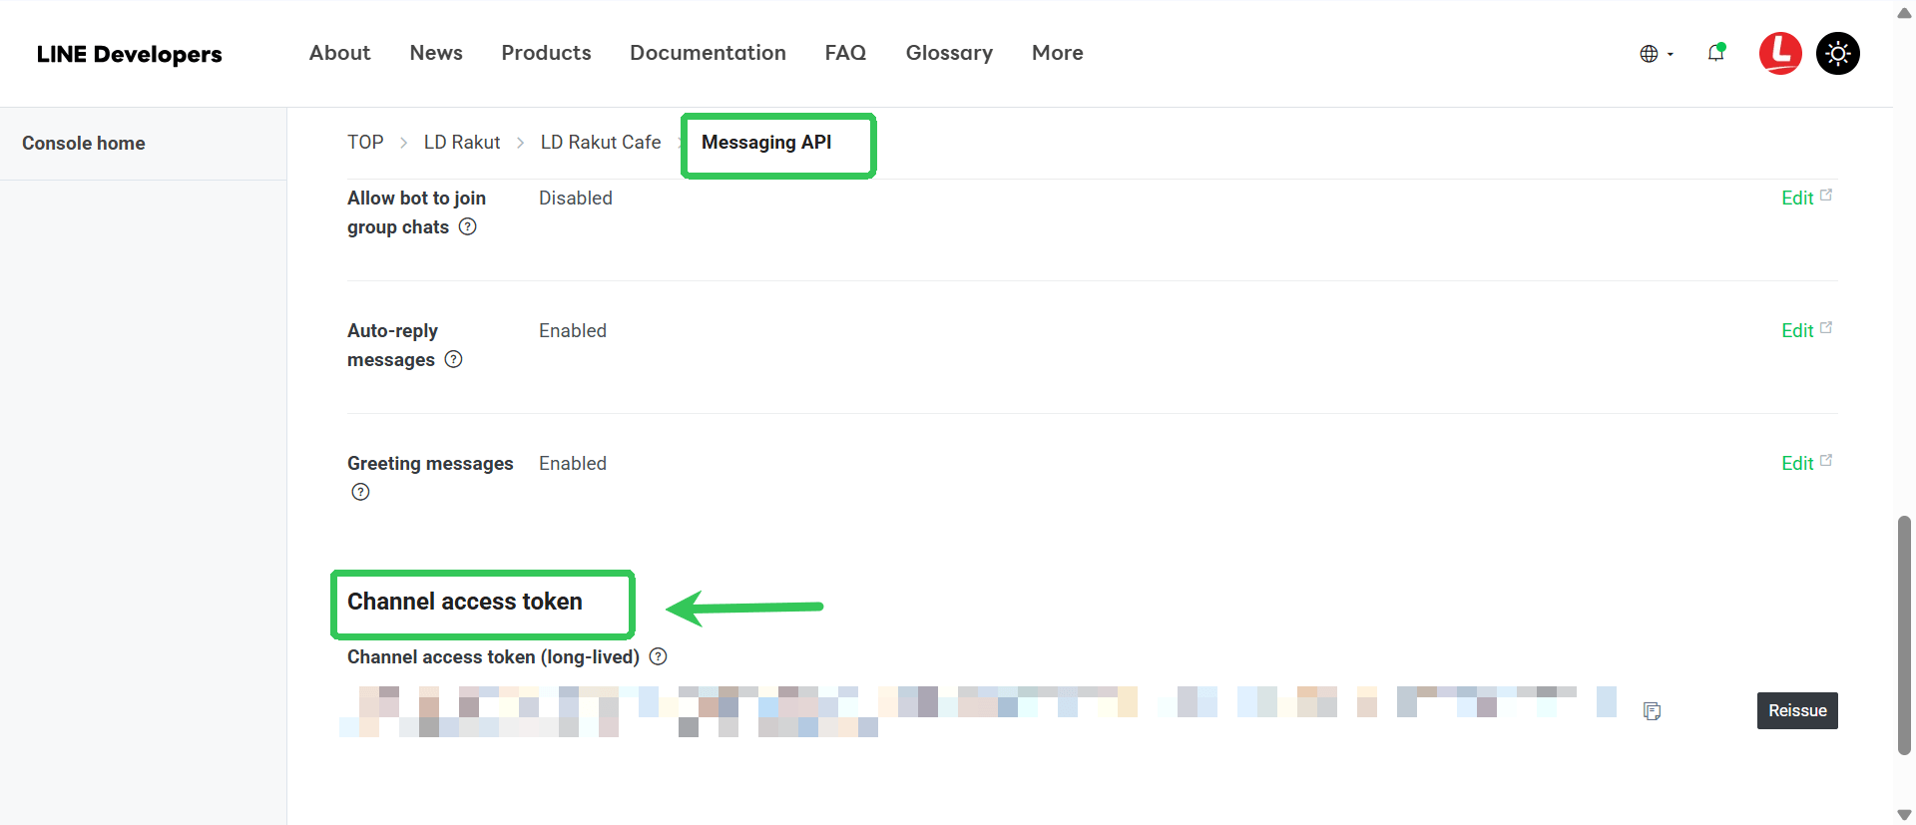Go to the FAQ page
This screenshot has width=1916, height=825.
point(845,53)
